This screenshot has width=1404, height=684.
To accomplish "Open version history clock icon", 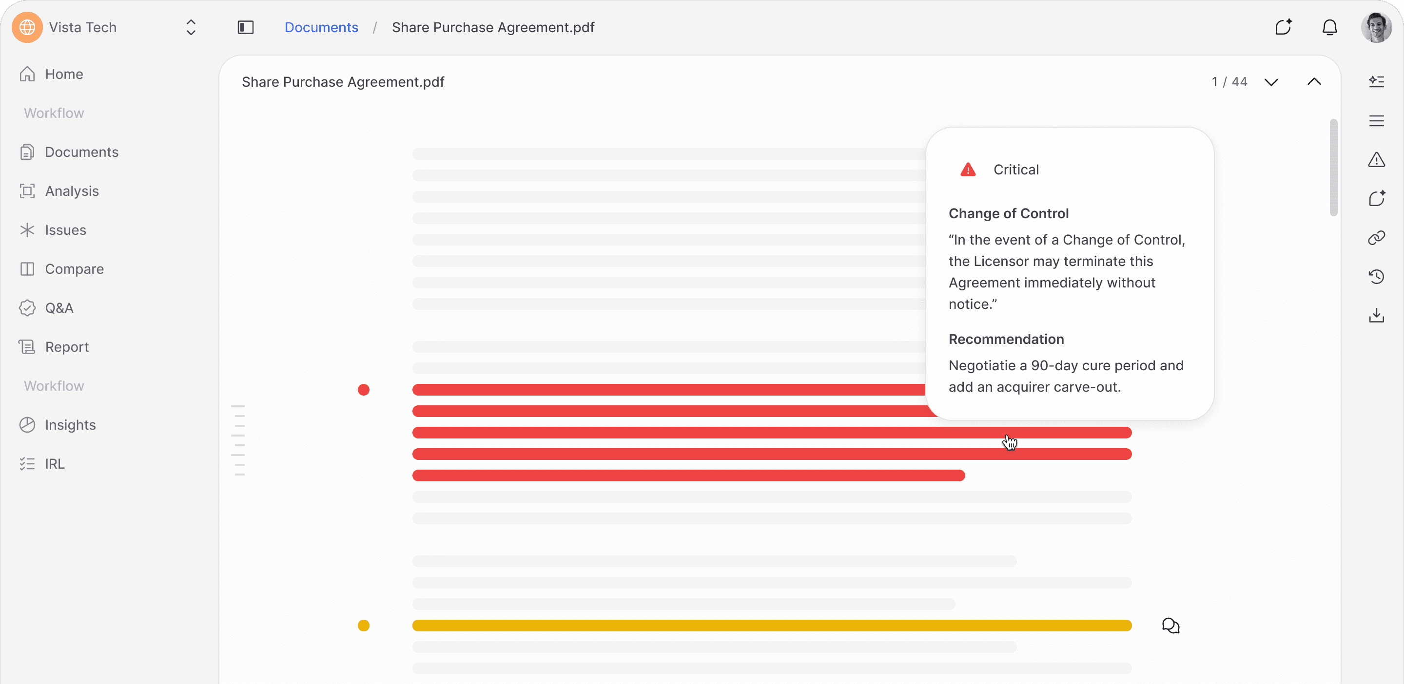I will pyautogui.click(x=1376, y=277).
